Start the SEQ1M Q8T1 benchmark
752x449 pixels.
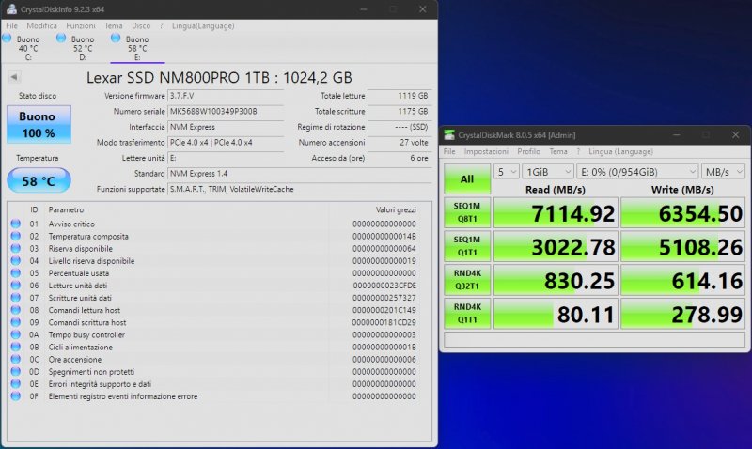[467, 214]
